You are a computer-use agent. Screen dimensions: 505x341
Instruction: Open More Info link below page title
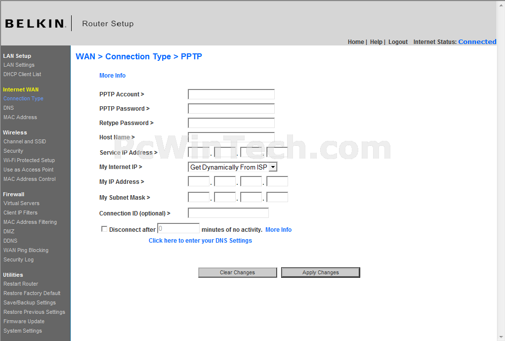click(x=112, y=75)
